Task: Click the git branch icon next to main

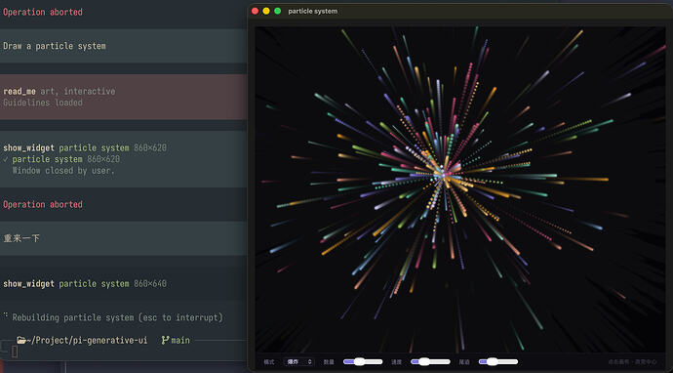Action: [165, 341]
